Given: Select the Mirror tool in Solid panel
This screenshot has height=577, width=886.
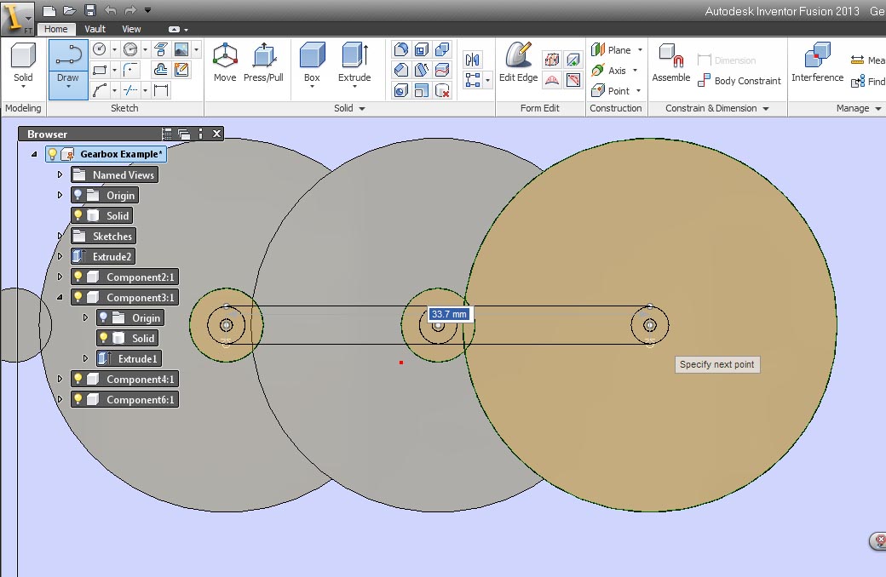Looking at the screenshot, I should point(472,60).
